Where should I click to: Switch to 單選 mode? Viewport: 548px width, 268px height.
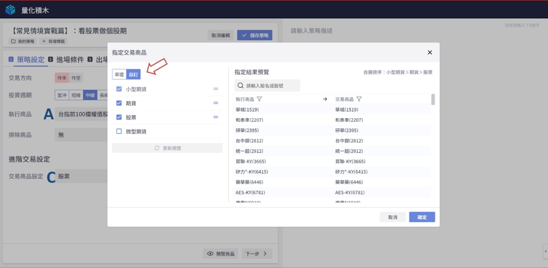coord(119,74)
